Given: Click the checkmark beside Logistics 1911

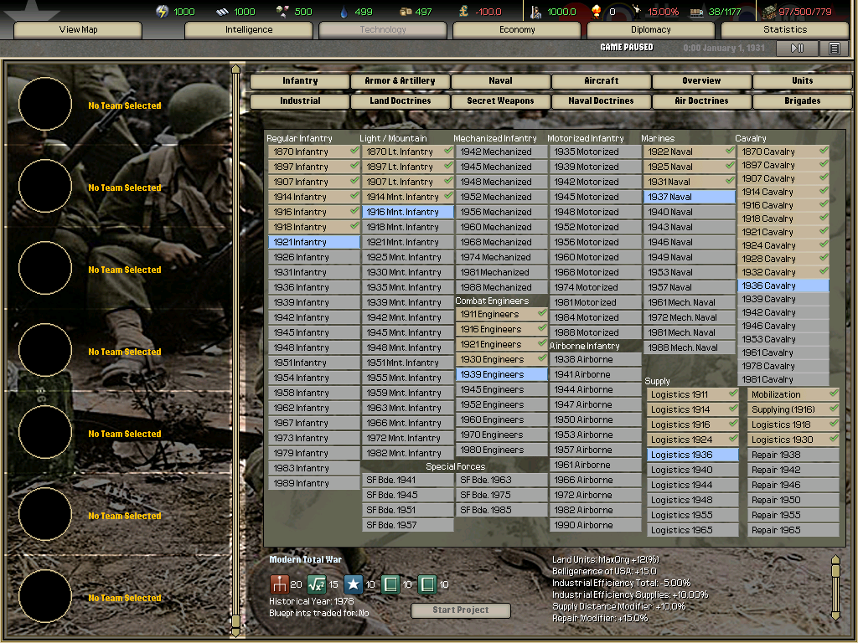Looking at the screenshot, I should [732, 393].
